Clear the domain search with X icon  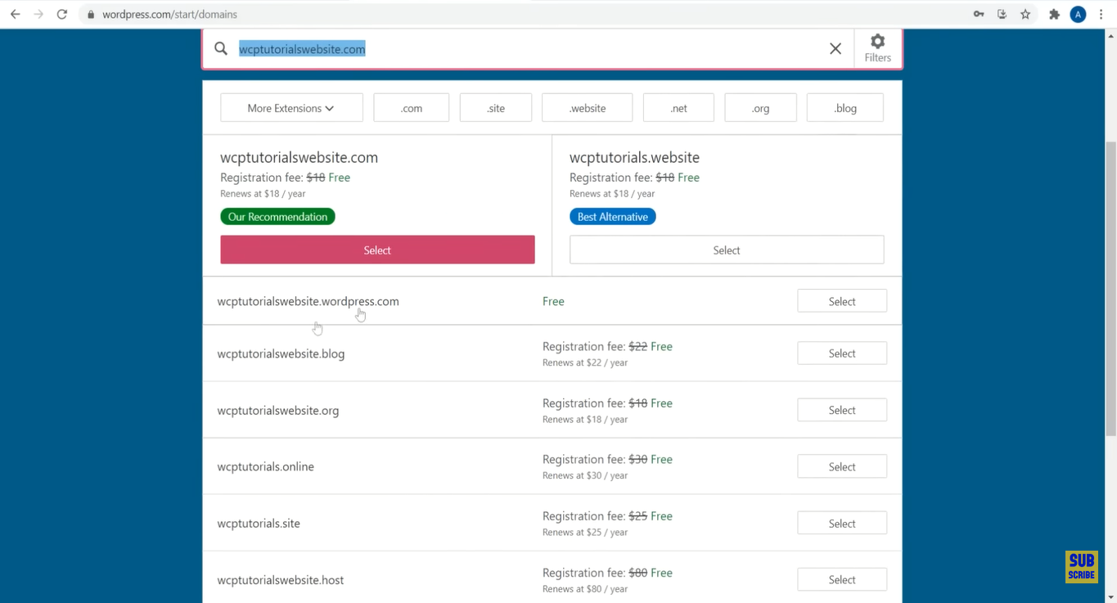pyautogui.click(x=835, y=49)
